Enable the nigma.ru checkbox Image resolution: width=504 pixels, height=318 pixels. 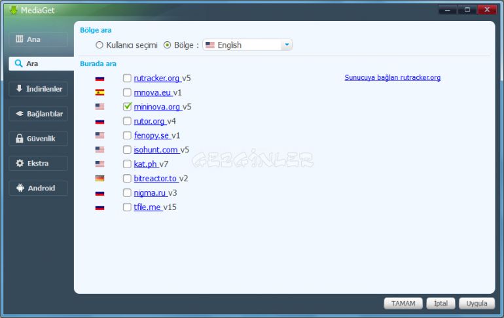[127, 193]
